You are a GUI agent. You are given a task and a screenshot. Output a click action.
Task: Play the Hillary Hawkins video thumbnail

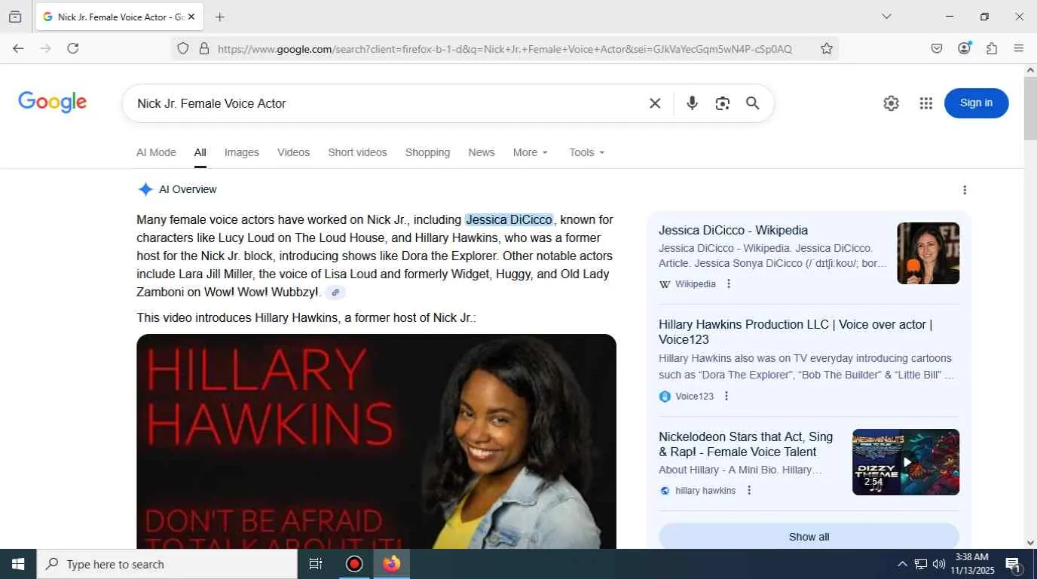point(376,441)
